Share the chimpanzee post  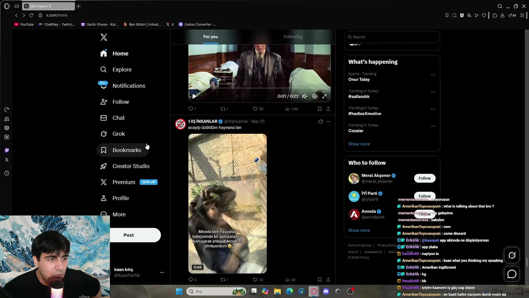(x=328, y=280)
